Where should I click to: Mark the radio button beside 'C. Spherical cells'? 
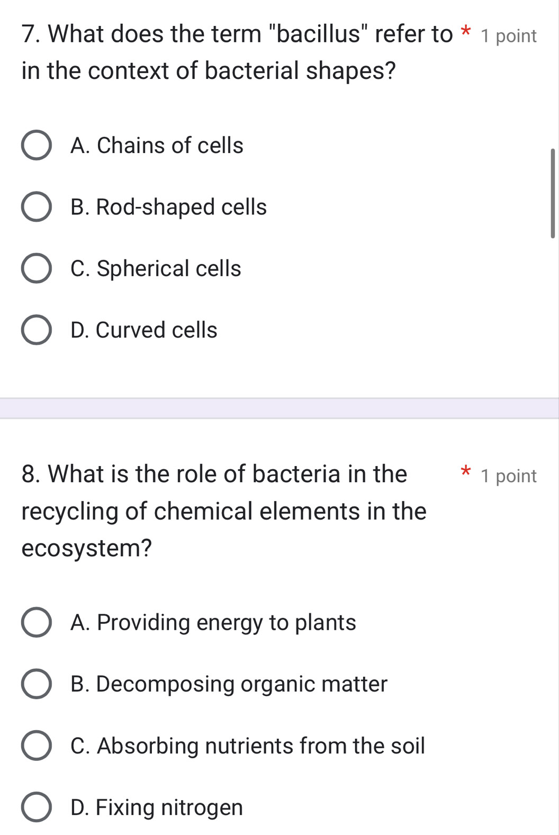tap(37, 269)
